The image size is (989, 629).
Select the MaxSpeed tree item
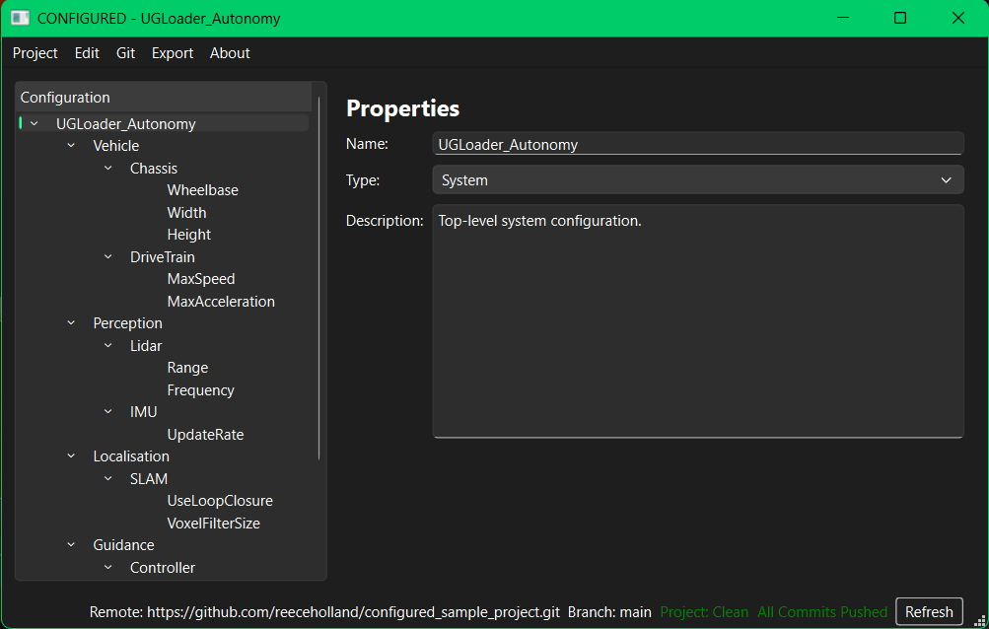(201, 279)
